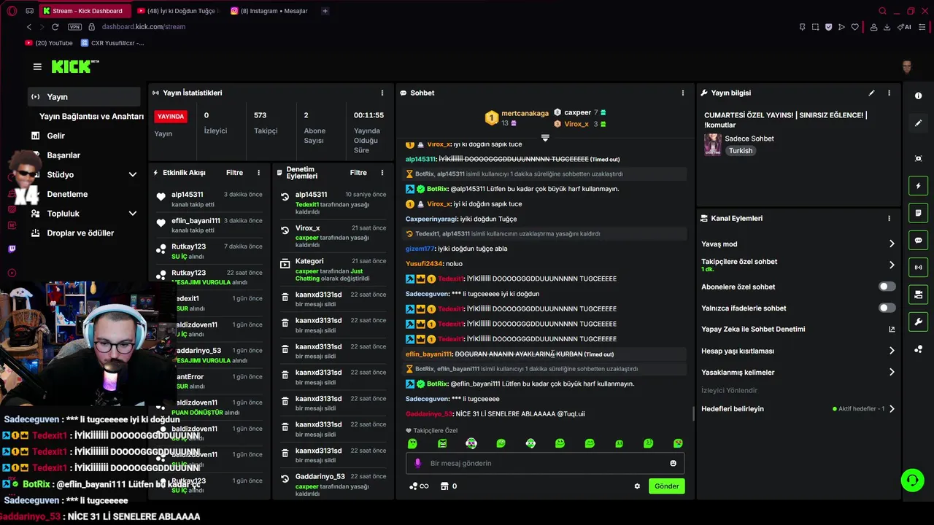
Task: Open Başarılar in sidebar menu
Action: 63,155
